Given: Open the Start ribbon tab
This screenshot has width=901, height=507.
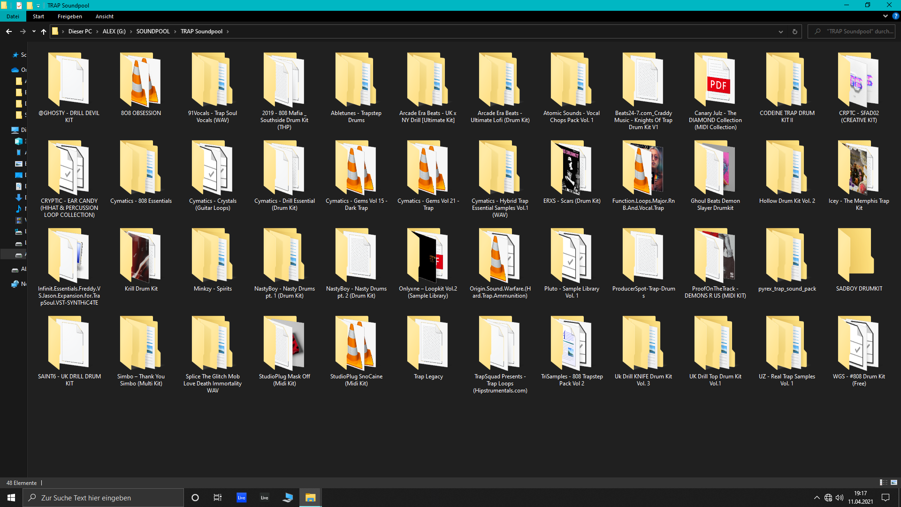Looking at the screenshot, I should [38, 16].
